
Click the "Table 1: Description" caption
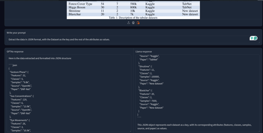(x=133, y=18)
